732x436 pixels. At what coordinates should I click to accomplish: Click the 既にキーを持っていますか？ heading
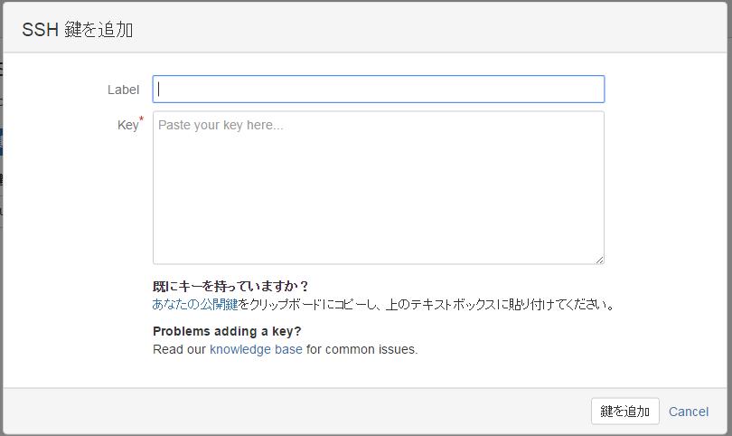tap(230, 286)
